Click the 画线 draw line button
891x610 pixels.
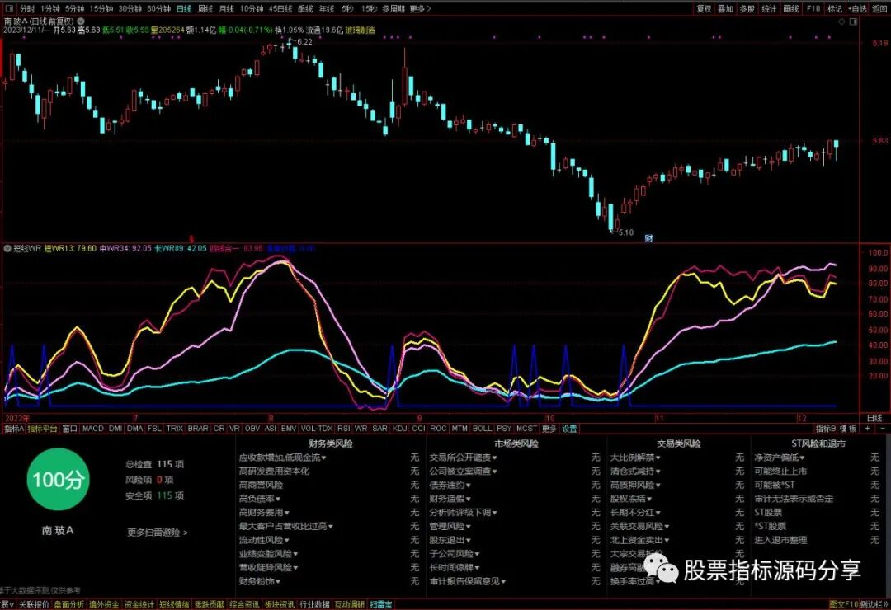click(x=791, y=9)
